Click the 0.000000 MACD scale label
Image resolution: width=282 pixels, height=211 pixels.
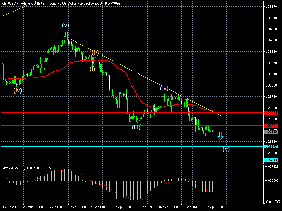point(272,181)
